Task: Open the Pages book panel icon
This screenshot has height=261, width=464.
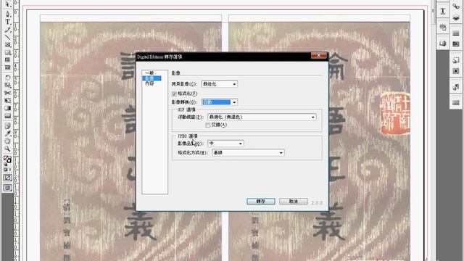Action: pos(443,43)
